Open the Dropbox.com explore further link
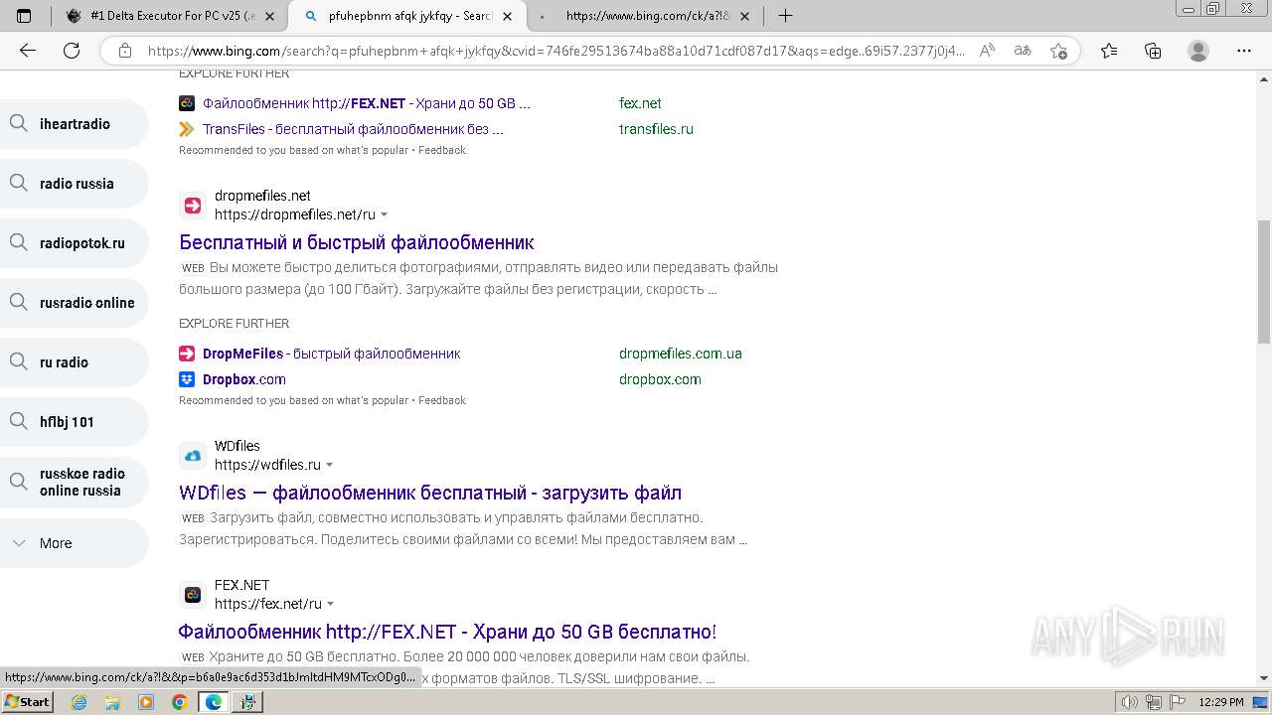 [243, 379]
